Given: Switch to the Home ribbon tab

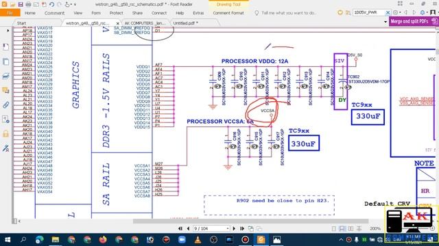Looking at the screenshot, I should click(30, 13).
